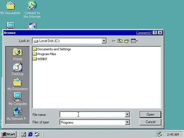
Task: Close the Browse dialog
Action: 160,32
